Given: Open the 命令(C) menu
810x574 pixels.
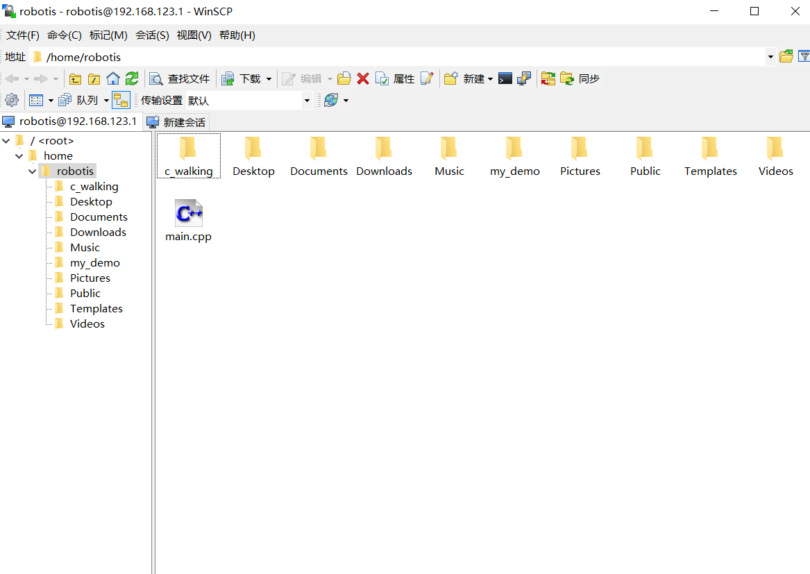Looking at the screenshot, I should [x=65, y=35].
